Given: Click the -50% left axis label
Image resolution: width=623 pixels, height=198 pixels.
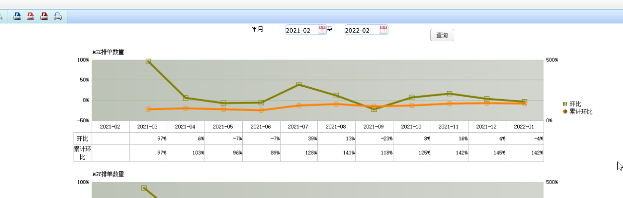Looking at the screenshot, I should 83,120.
